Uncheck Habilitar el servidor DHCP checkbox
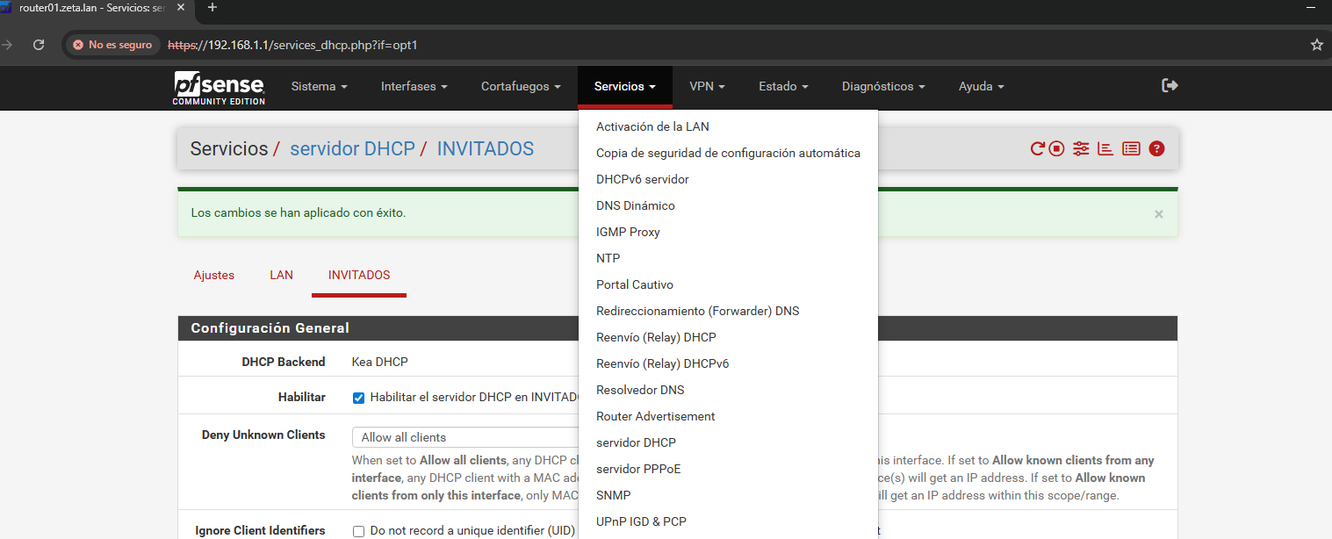The width and height of the screenshot is (1332, 539). [x=358, y=398]
